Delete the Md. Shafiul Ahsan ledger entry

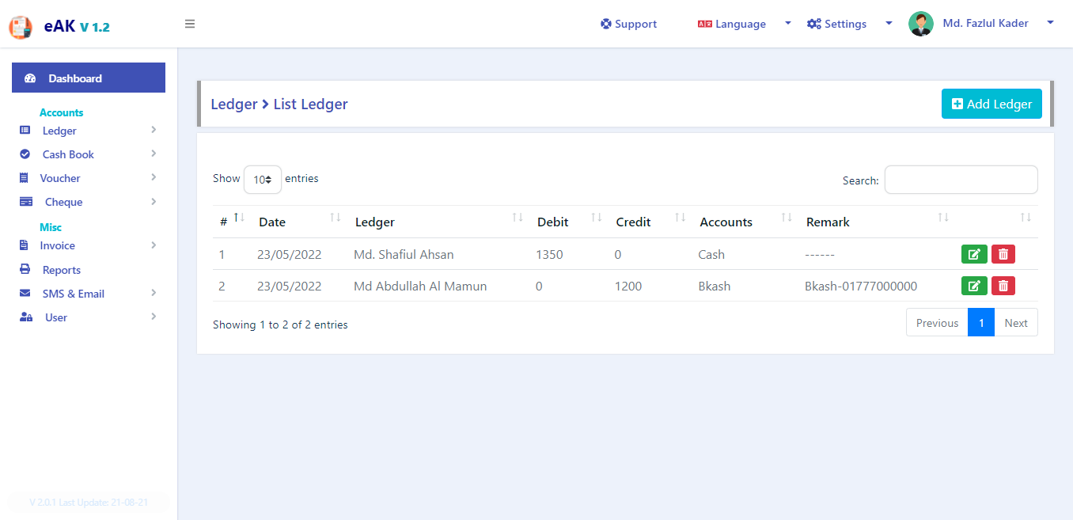[1003, 254]
